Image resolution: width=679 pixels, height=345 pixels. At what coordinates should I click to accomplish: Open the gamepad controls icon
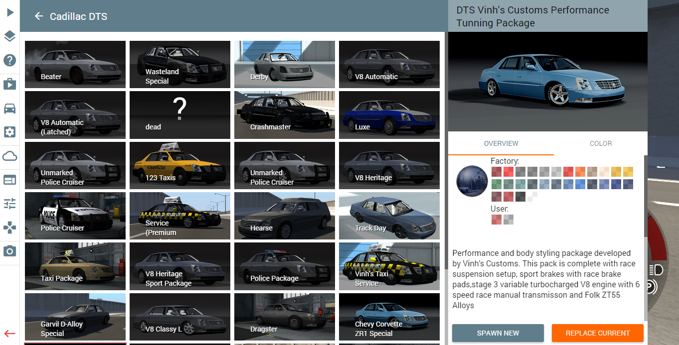pyautogui.click(x=9, y=228)
